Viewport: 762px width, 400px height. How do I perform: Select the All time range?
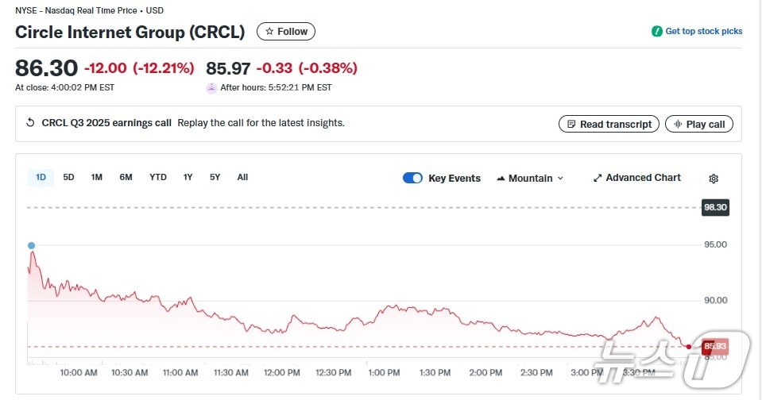(242, 177)
